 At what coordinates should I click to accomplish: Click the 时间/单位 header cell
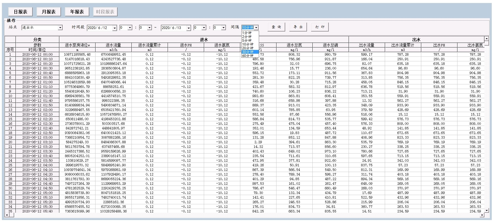tap(37, 50)
